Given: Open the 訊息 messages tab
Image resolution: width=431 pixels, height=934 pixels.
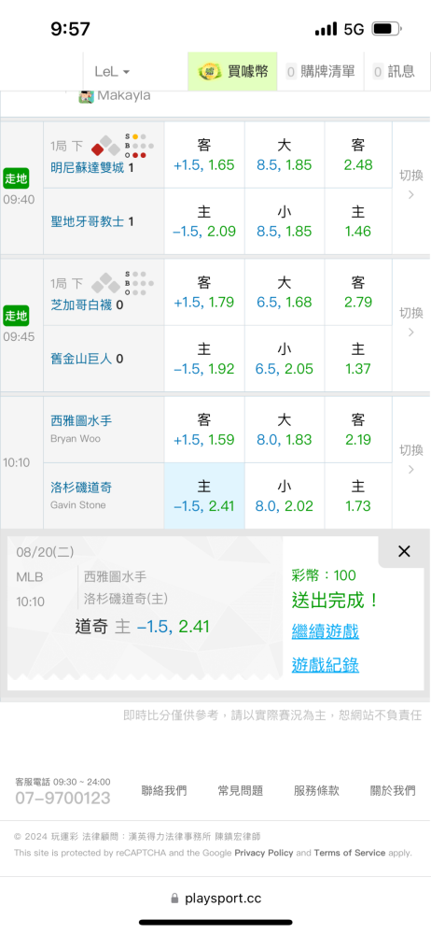Looking at the screenshot, I should [394, 72].
